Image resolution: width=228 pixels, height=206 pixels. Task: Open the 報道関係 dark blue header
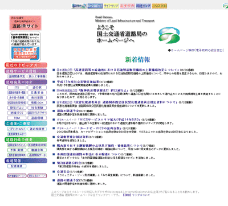coord(26,160)
